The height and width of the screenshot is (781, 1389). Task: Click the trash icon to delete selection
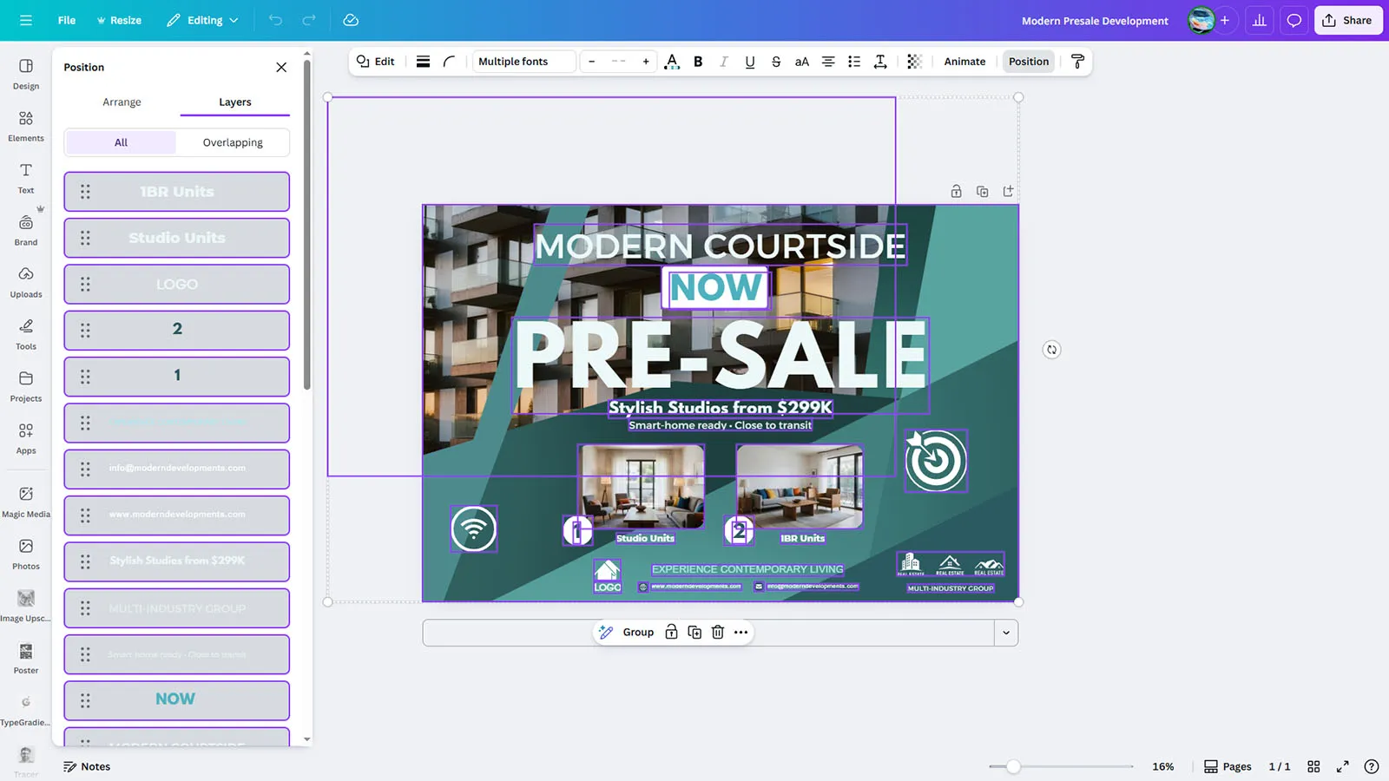[x=718, y=632]
